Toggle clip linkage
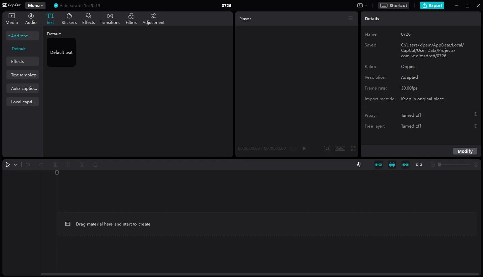Image resolution: width=483 pixels, height=277 pixels. click(405, 165)
